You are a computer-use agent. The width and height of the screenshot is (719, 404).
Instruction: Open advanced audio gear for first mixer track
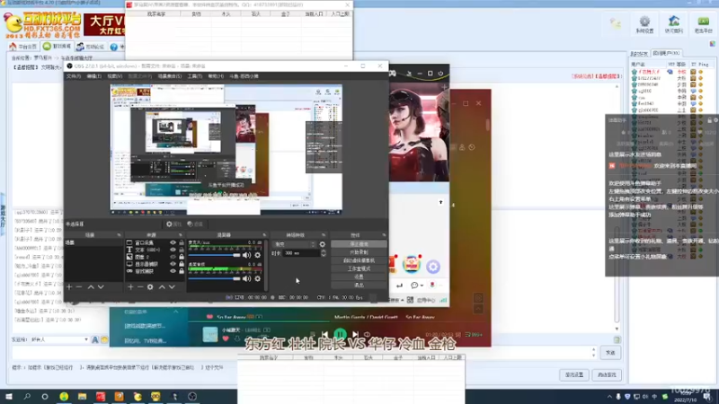point(258,255)
